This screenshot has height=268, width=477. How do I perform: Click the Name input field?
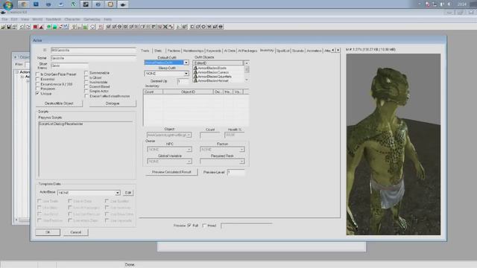(x=93, y=58)
